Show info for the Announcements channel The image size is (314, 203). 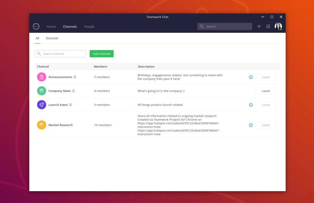(251, 77)
